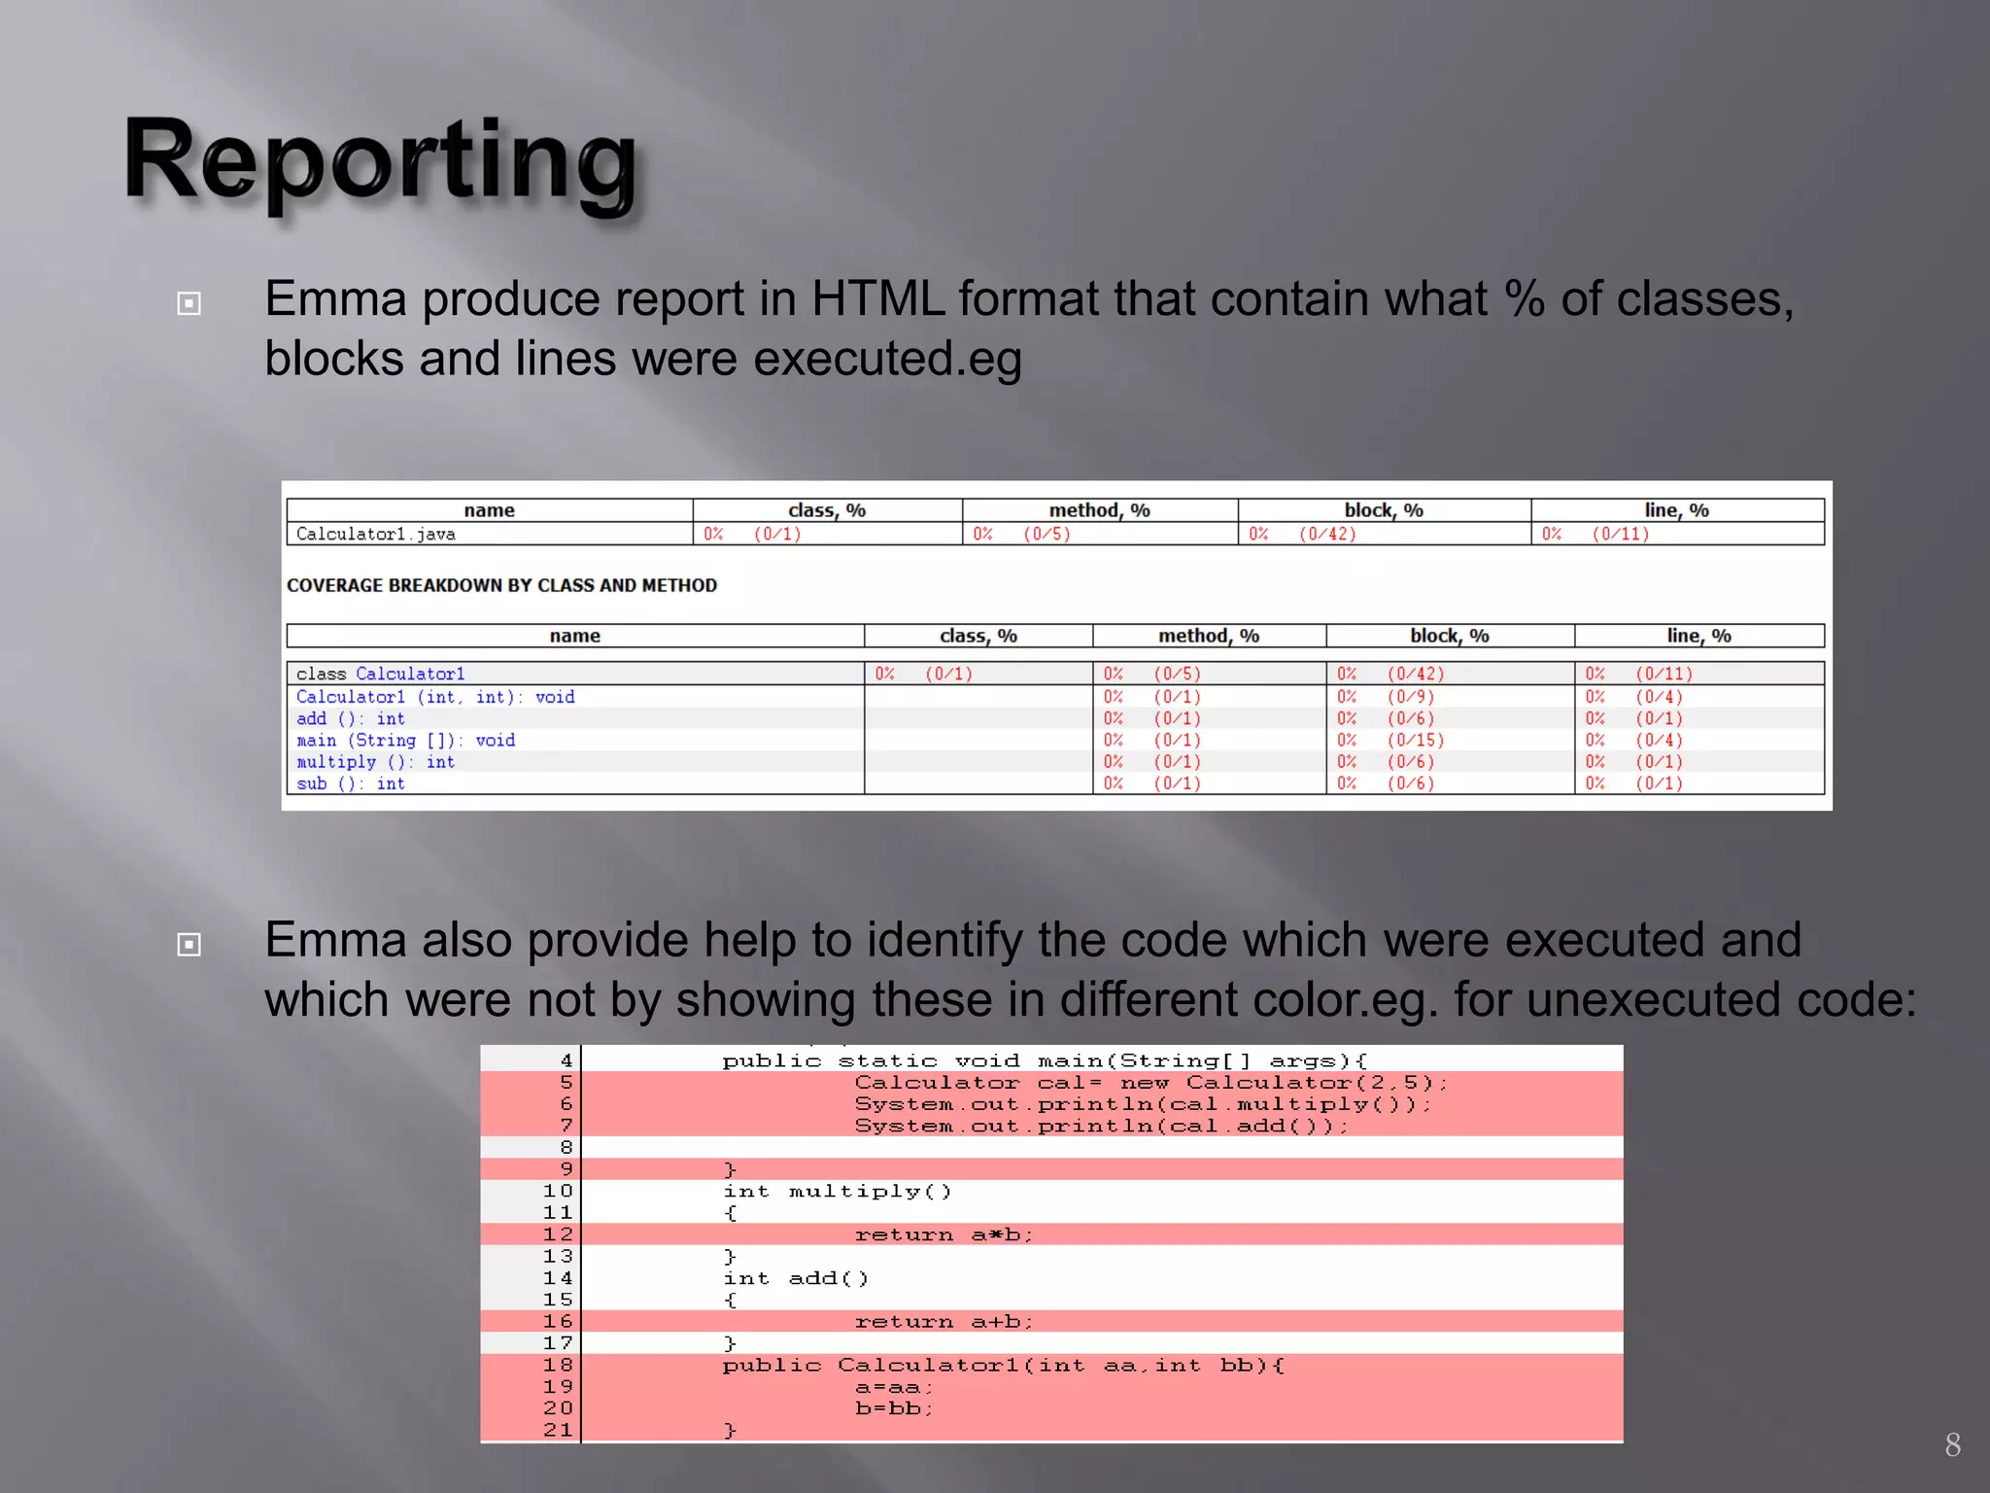Image resolution: width=1990 pixels, height=1493 pixels.
Task: Click top table 'class, %' header
Action: pos(827,510)
